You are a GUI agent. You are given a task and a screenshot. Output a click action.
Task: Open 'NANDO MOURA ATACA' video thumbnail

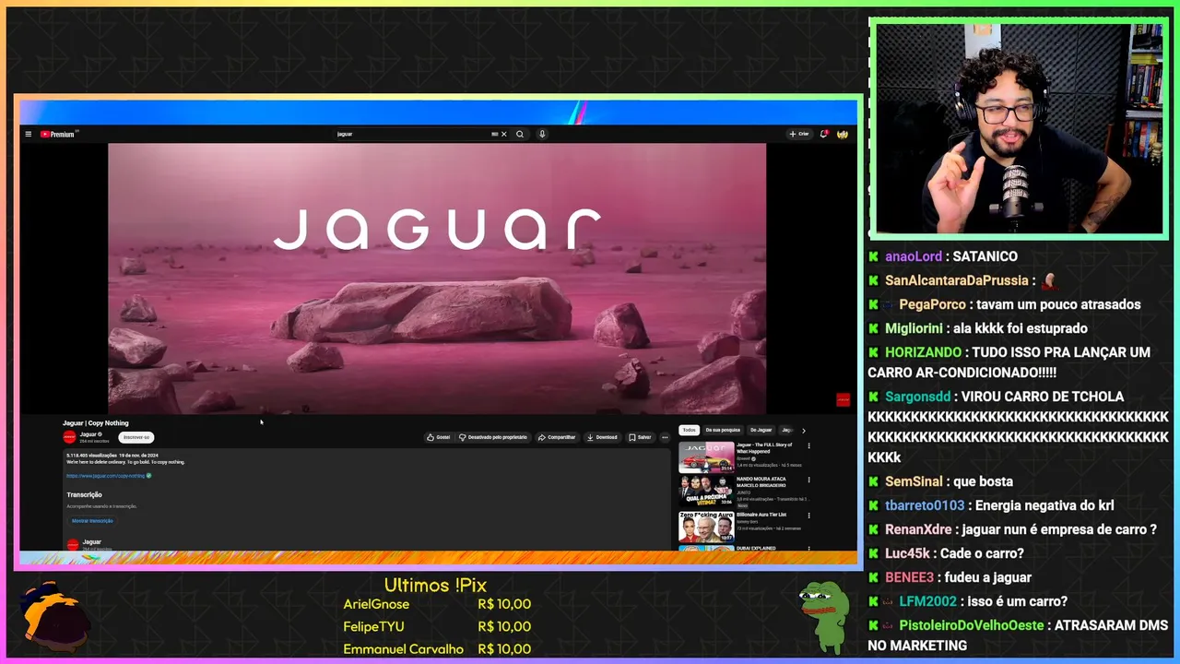[x=706, y=492]
